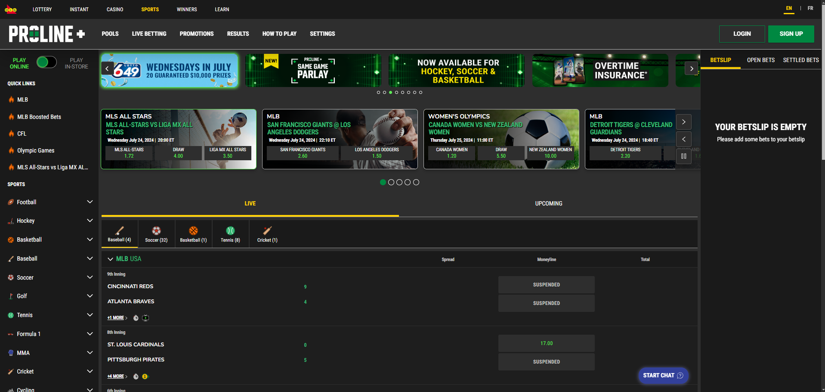Select St. Louis Cardinals 17.00 moneyline odds

pyautogui.click(x=546, y=343)
